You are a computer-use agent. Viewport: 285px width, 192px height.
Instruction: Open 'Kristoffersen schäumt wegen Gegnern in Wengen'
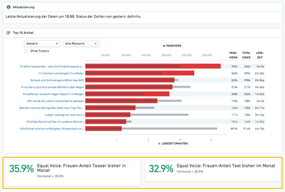(53, 94)
